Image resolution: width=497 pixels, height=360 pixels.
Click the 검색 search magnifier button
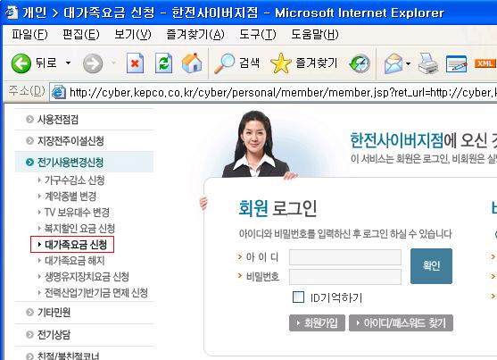click(236, 63)
